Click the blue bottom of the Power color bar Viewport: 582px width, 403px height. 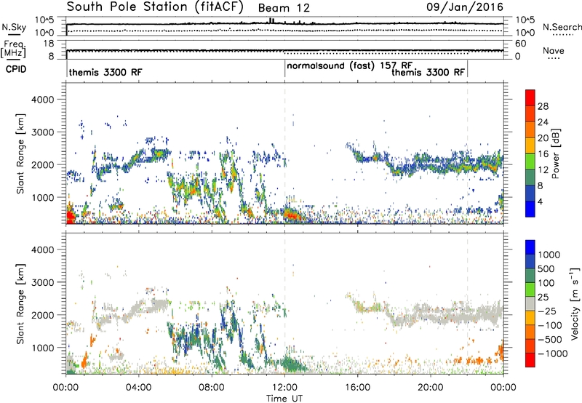click(530, 209)
